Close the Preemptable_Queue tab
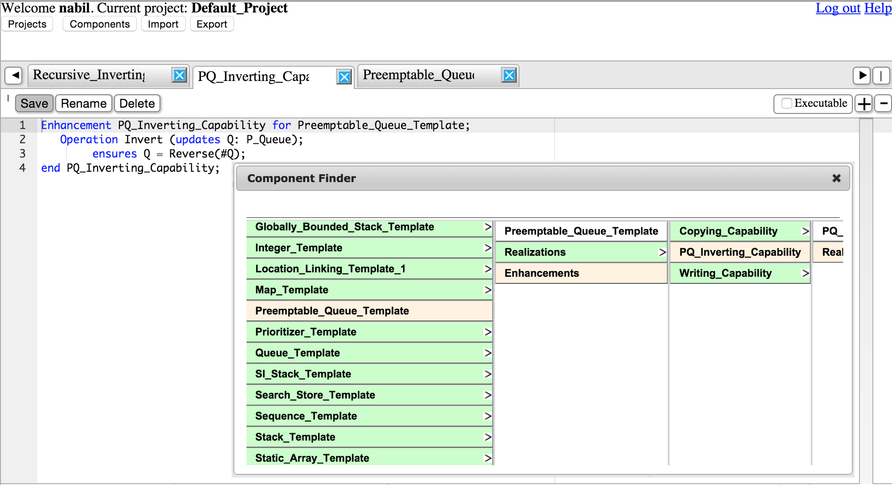The image size is (892, 485). [509, 75]
